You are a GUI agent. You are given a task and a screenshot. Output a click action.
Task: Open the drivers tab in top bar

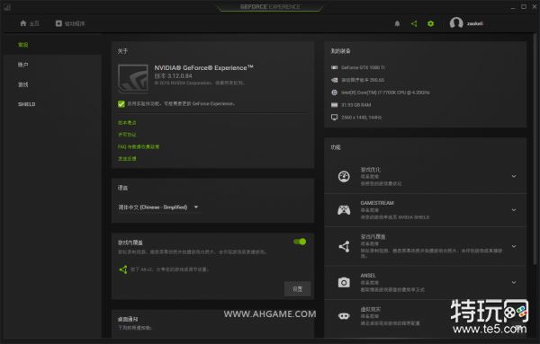click(x=70, y=23)
